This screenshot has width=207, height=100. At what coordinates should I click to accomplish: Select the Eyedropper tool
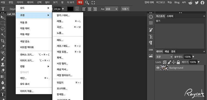3,47
